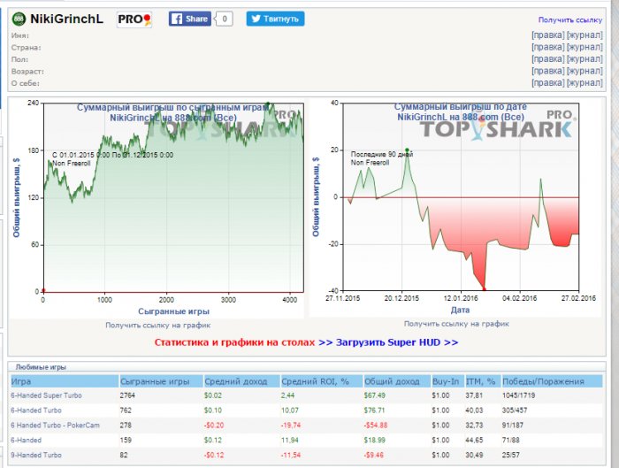Viewport: 619px width, 468px height.
Task: Click the Любимые игры section title
Action: click(41, 367)
